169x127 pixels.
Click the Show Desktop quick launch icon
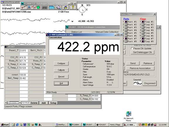(x=14, y=125)
